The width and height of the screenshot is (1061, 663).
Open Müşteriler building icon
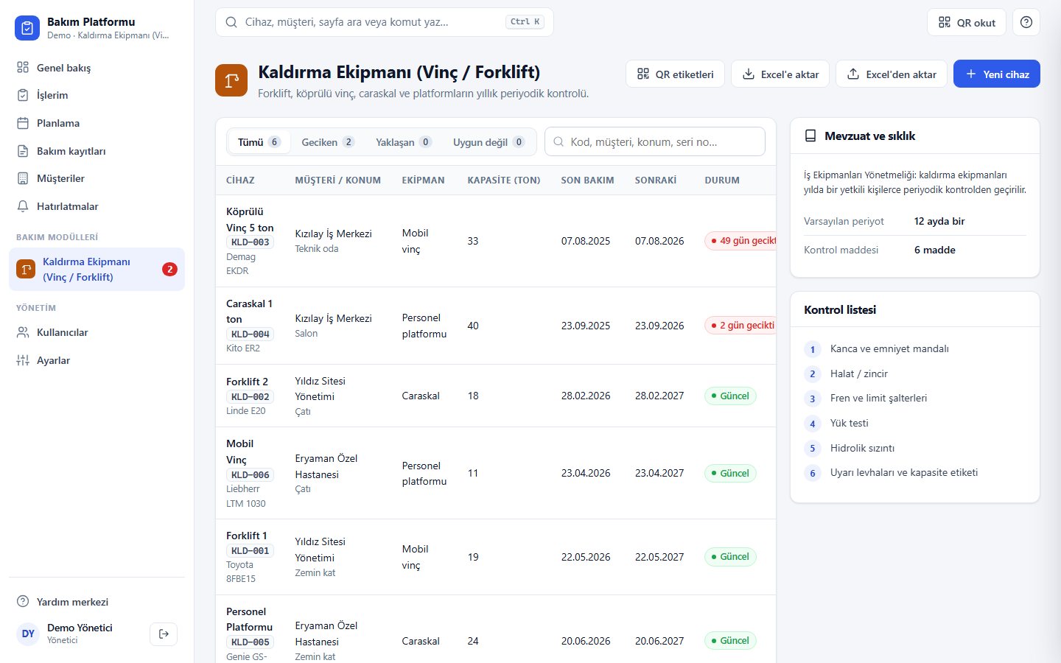[x=23, y=178]
